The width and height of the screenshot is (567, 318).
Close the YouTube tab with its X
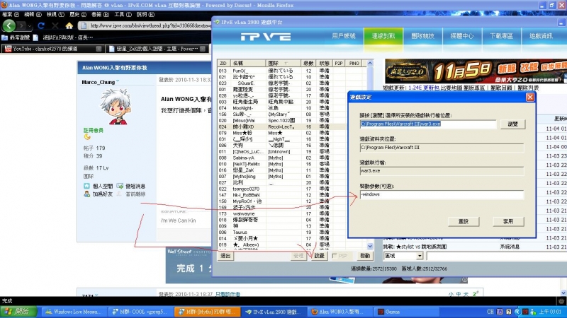[x=99, y=49]
